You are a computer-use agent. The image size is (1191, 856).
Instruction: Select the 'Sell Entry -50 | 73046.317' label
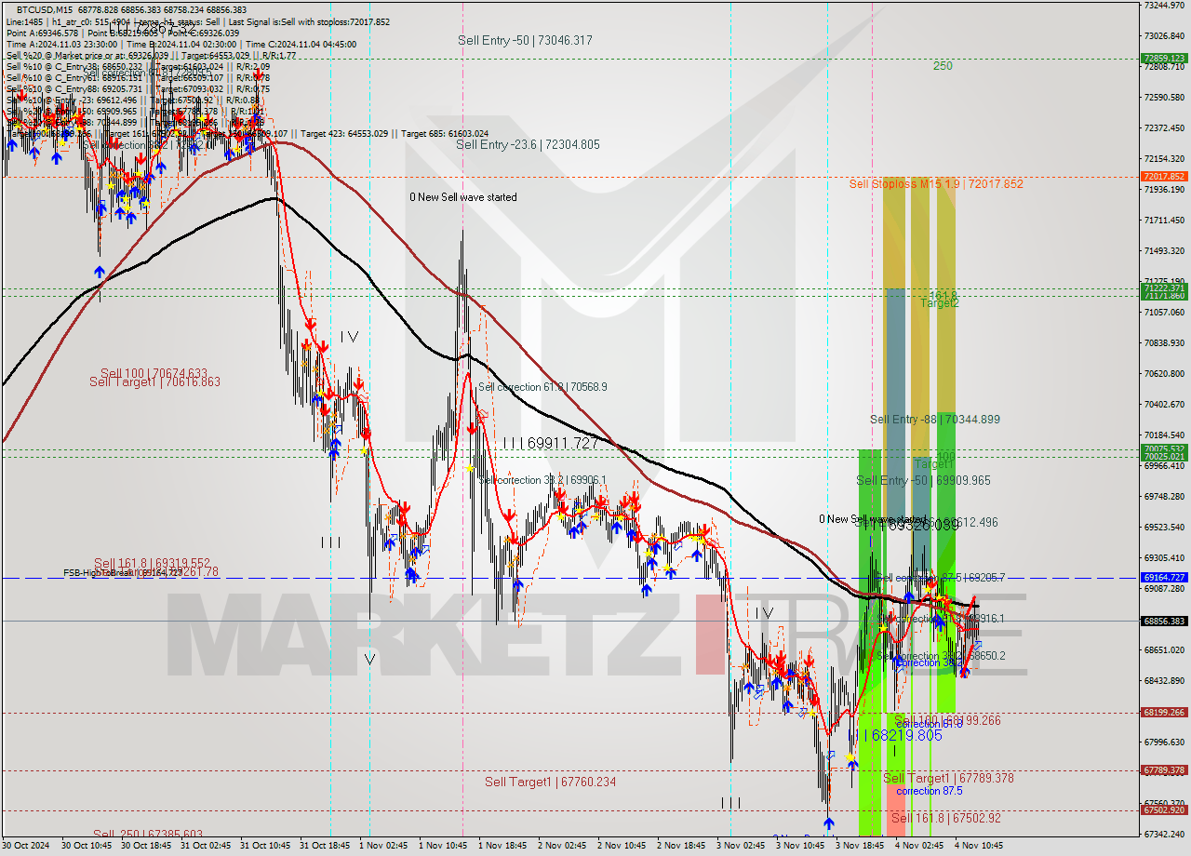[525, 40]
